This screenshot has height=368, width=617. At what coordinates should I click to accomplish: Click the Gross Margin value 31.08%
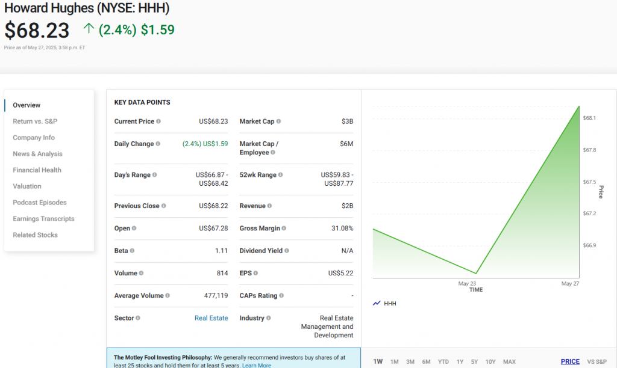(x=342, y=228)
